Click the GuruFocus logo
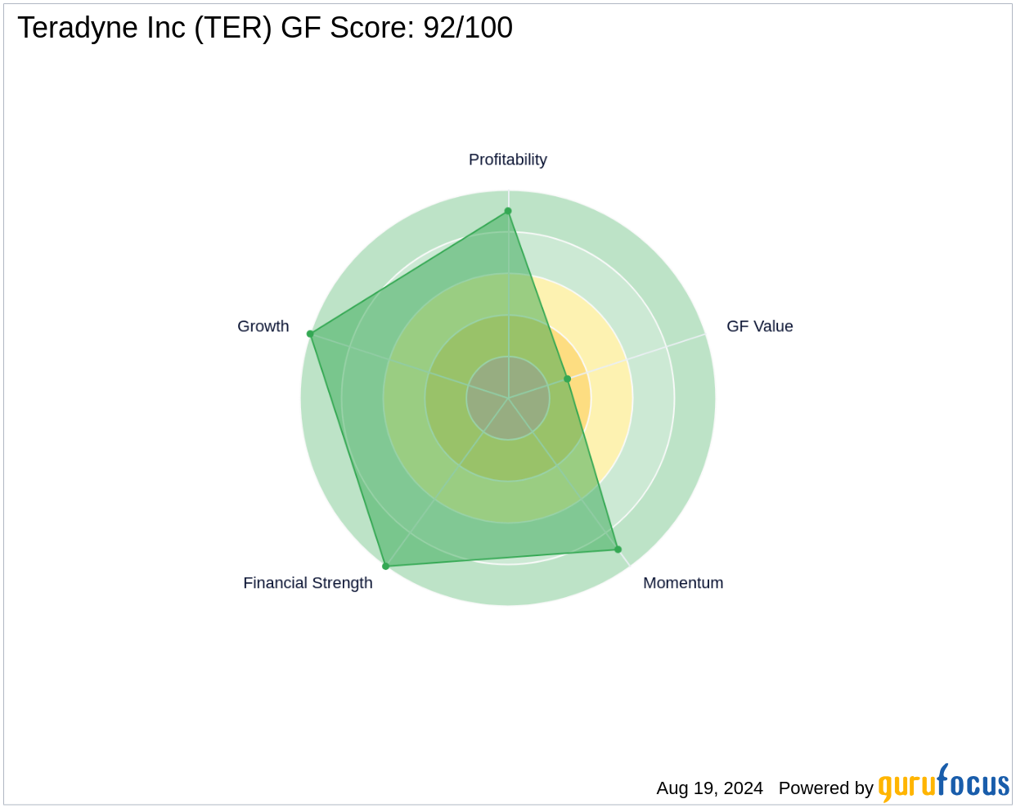1016x808 pixels. (x=943, y=785)
